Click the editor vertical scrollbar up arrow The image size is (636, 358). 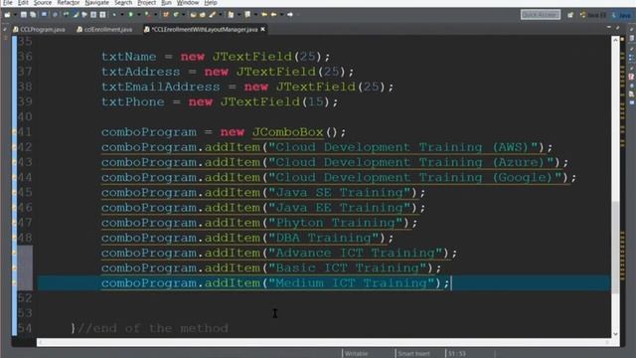tap(616, 40)
